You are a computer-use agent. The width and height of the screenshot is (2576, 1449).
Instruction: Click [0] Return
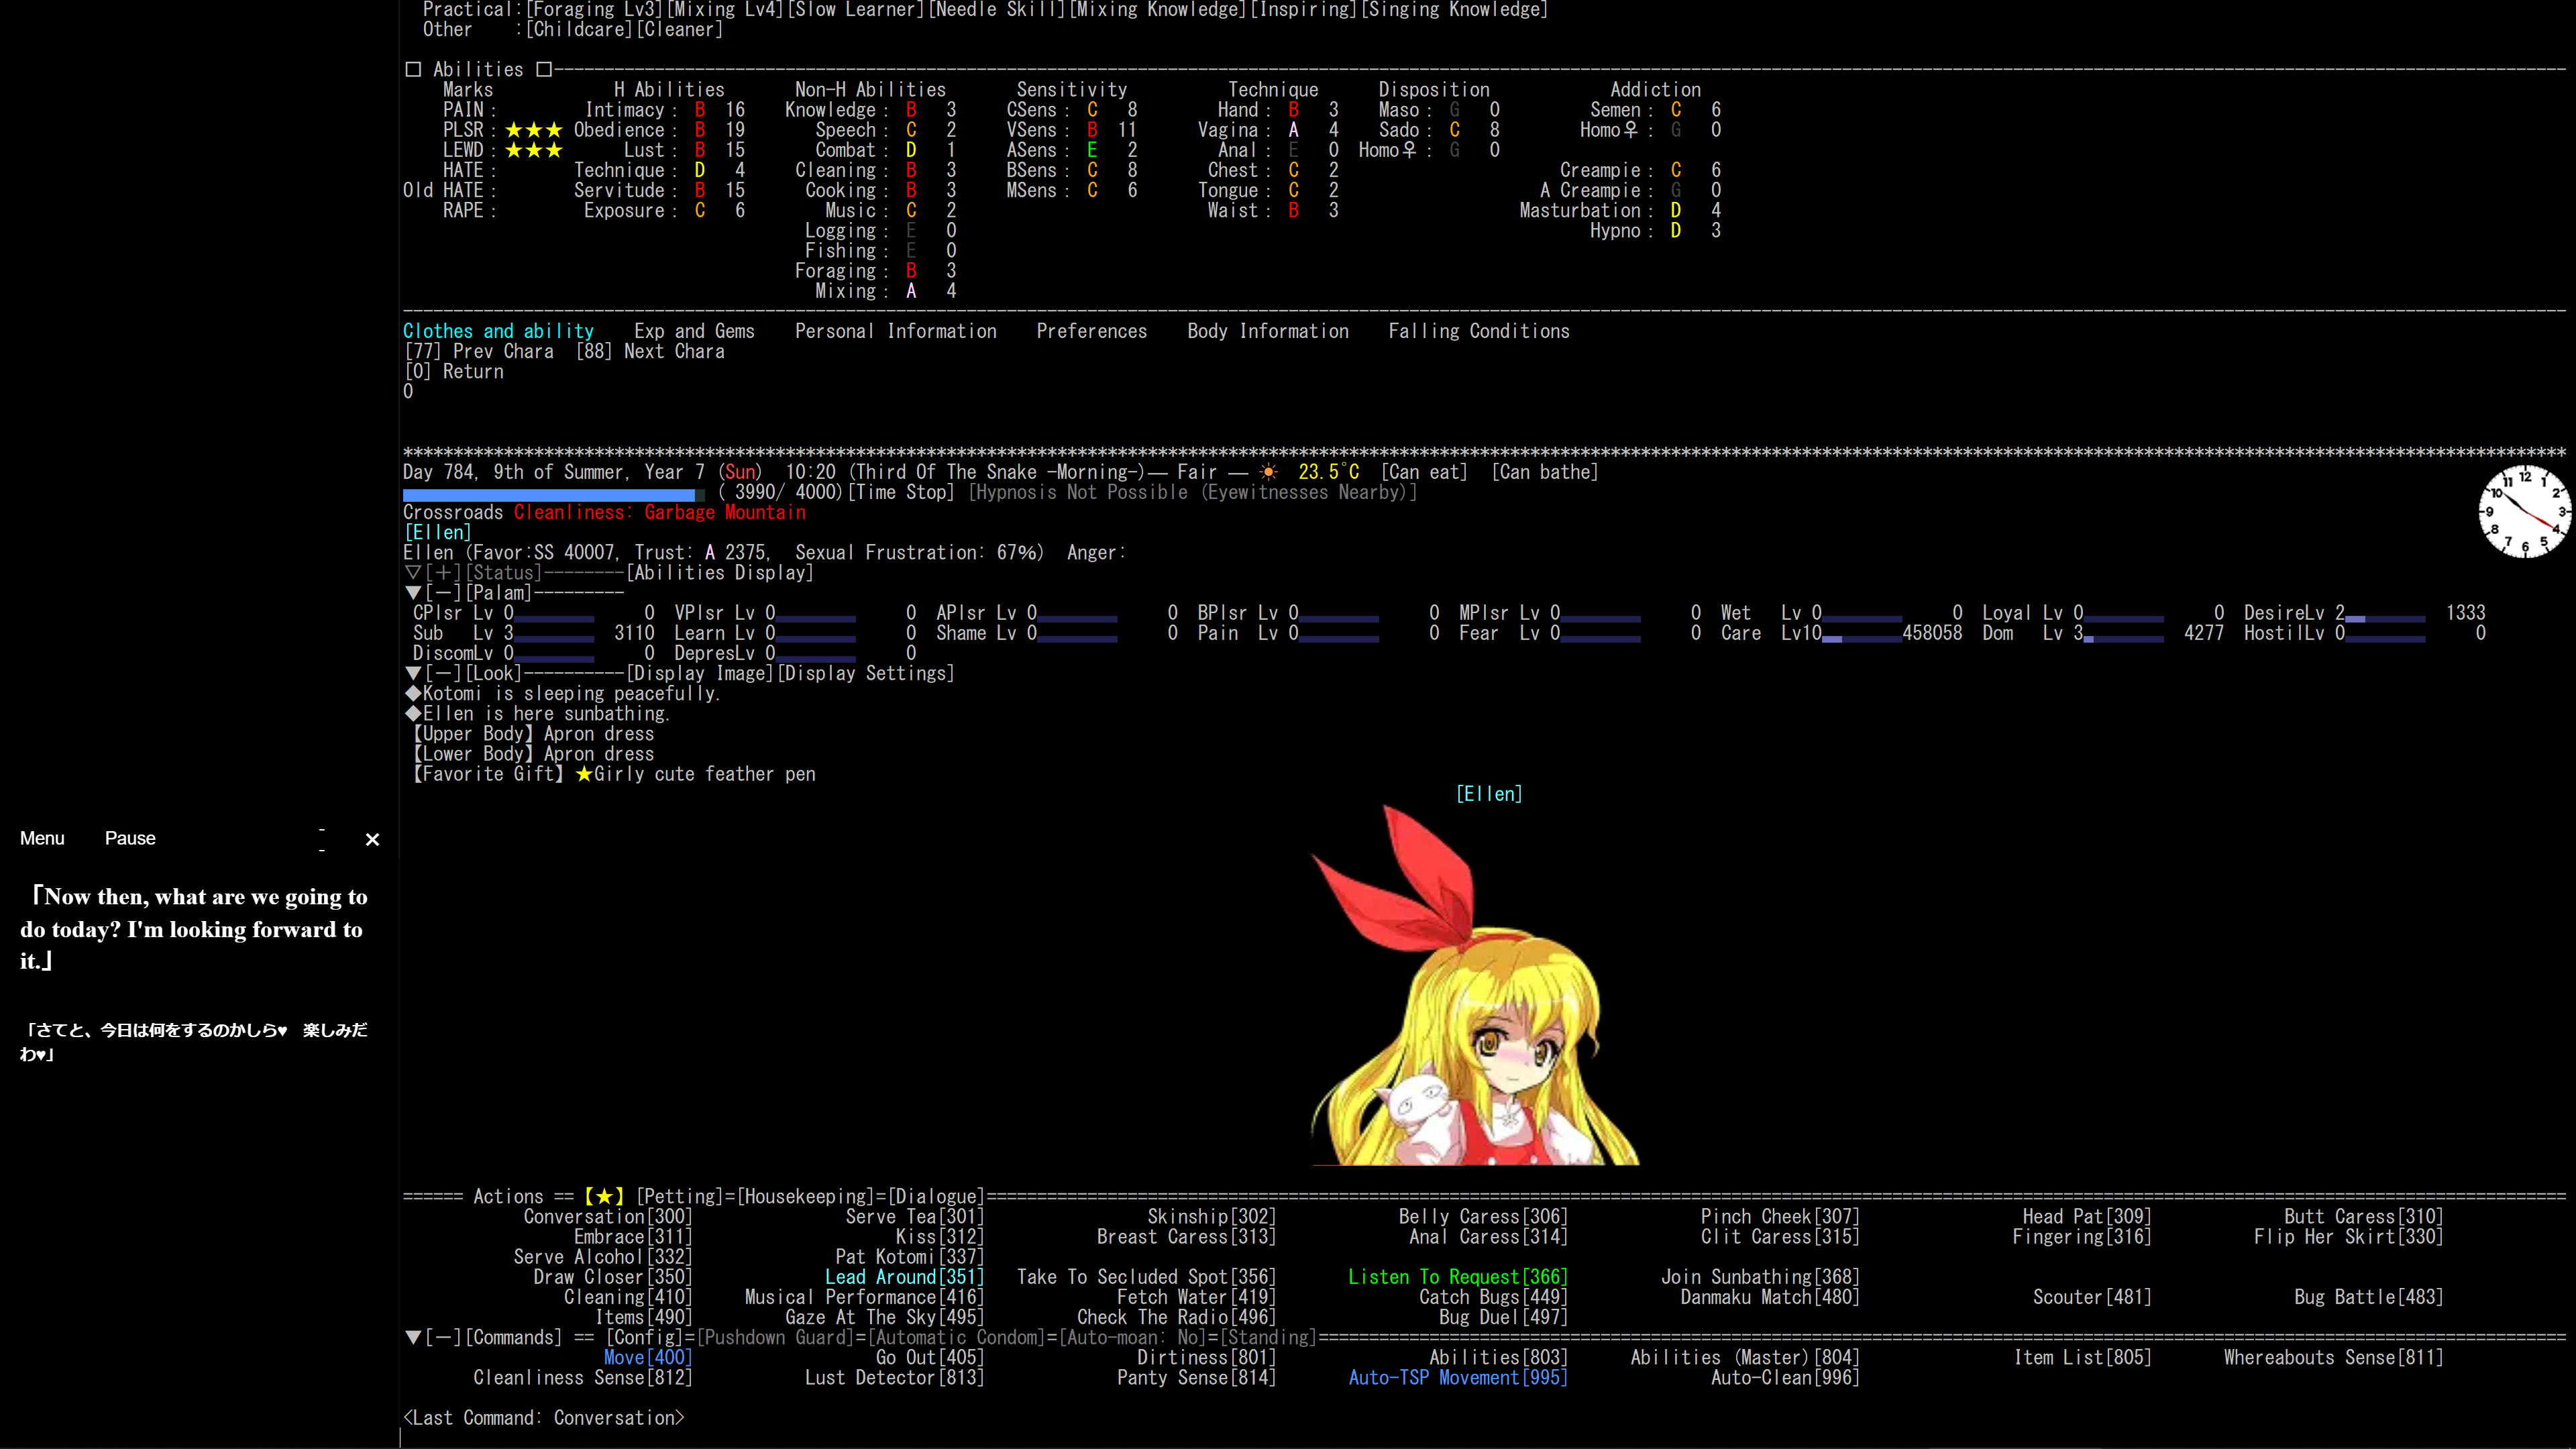point(453,371)
